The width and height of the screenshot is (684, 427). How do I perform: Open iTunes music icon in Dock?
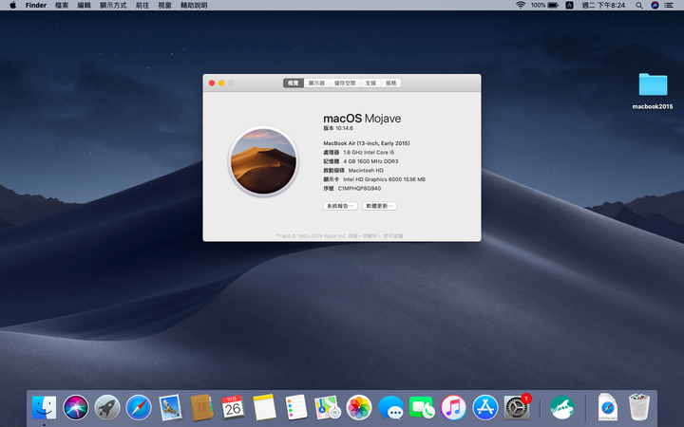coord(453,408)
